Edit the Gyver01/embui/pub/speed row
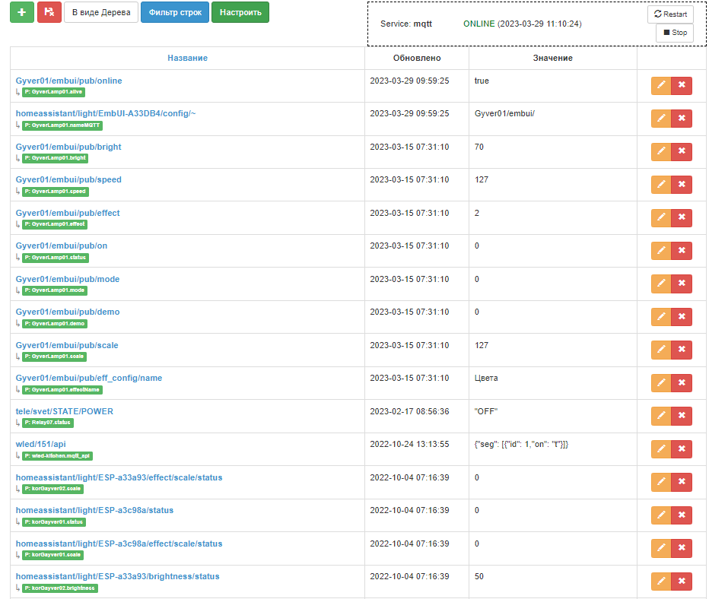Viewport: 709px width, 599px height. point(661,184)
